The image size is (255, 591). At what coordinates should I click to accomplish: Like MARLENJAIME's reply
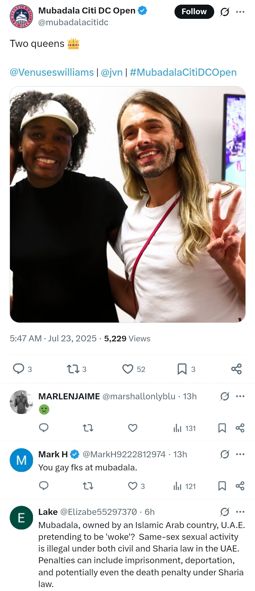pos(133,428)
